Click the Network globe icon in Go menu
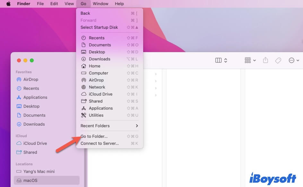The width and height of the screenshot is (303, 187). pos(83,87)
